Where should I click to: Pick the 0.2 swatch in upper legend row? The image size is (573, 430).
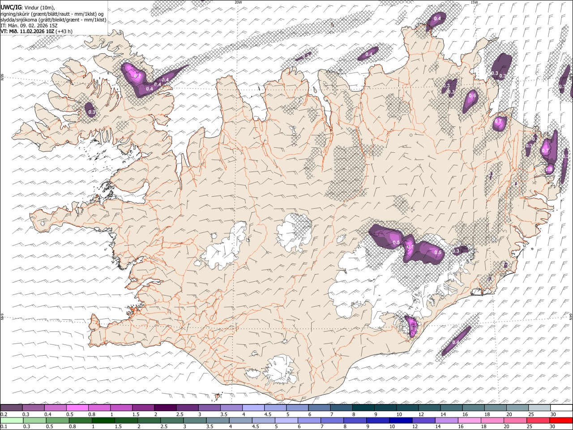point(11,408)
